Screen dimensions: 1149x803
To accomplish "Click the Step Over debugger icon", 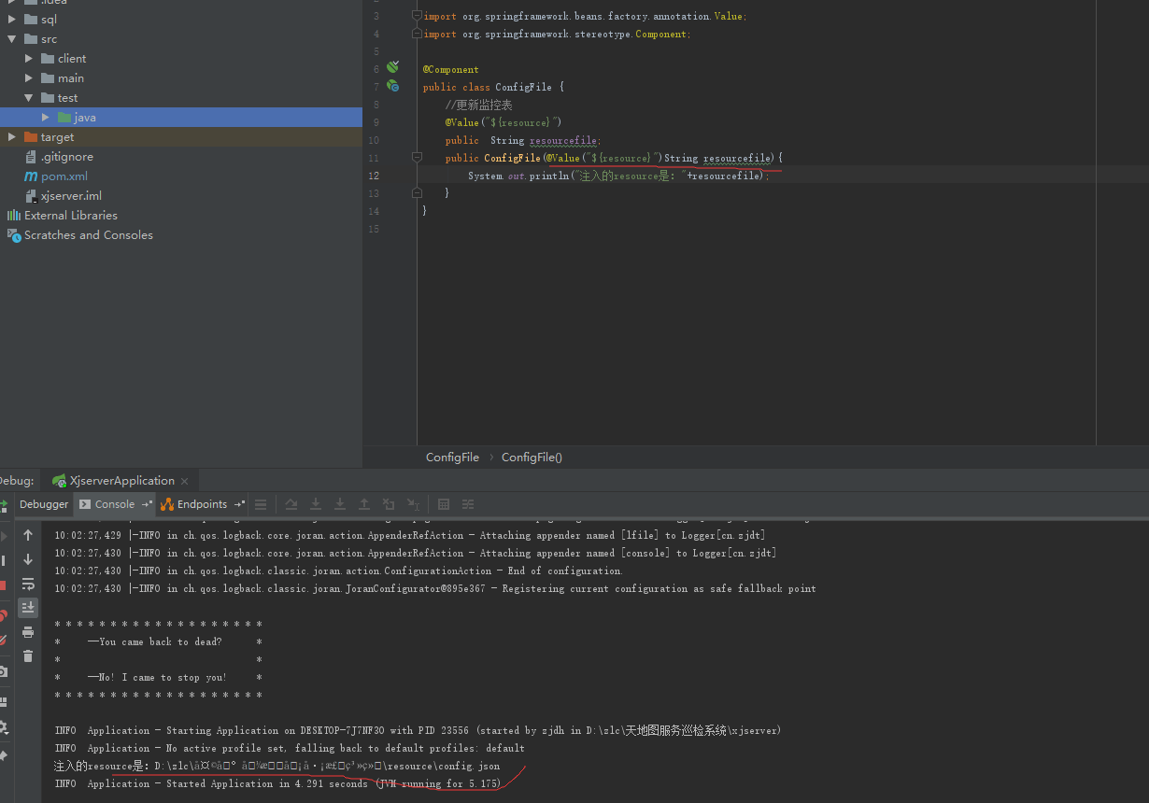I will [x=291, y=504].
